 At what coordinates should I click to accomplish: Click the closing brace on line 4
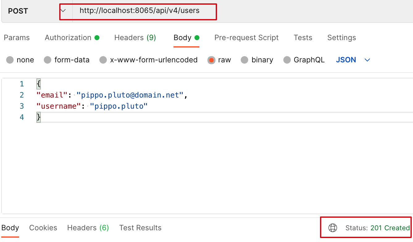click(x=39, y=117)
